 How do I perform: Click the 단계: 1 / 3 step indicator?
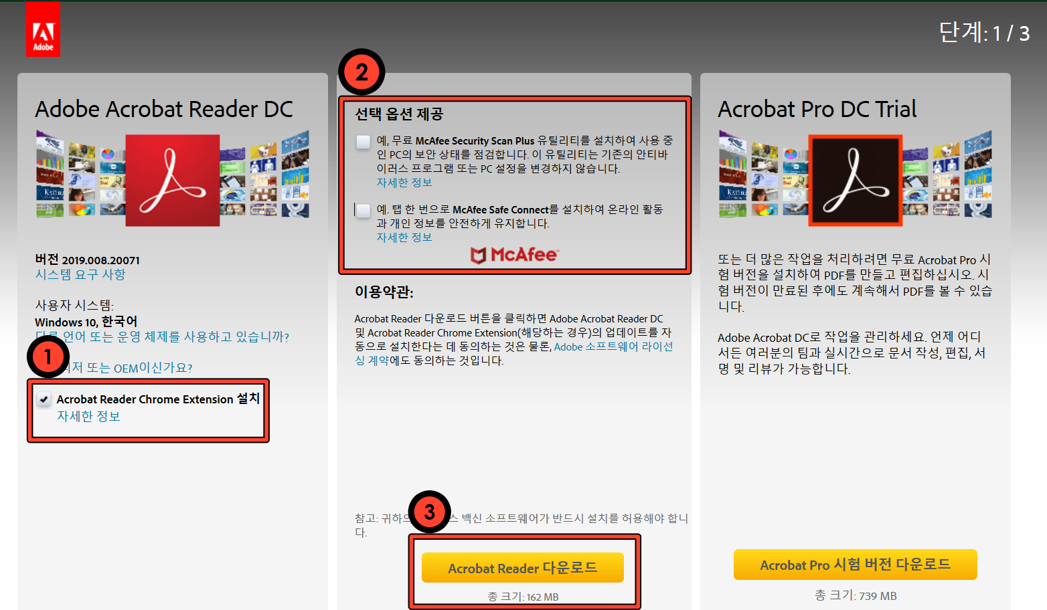click(984, 32)
